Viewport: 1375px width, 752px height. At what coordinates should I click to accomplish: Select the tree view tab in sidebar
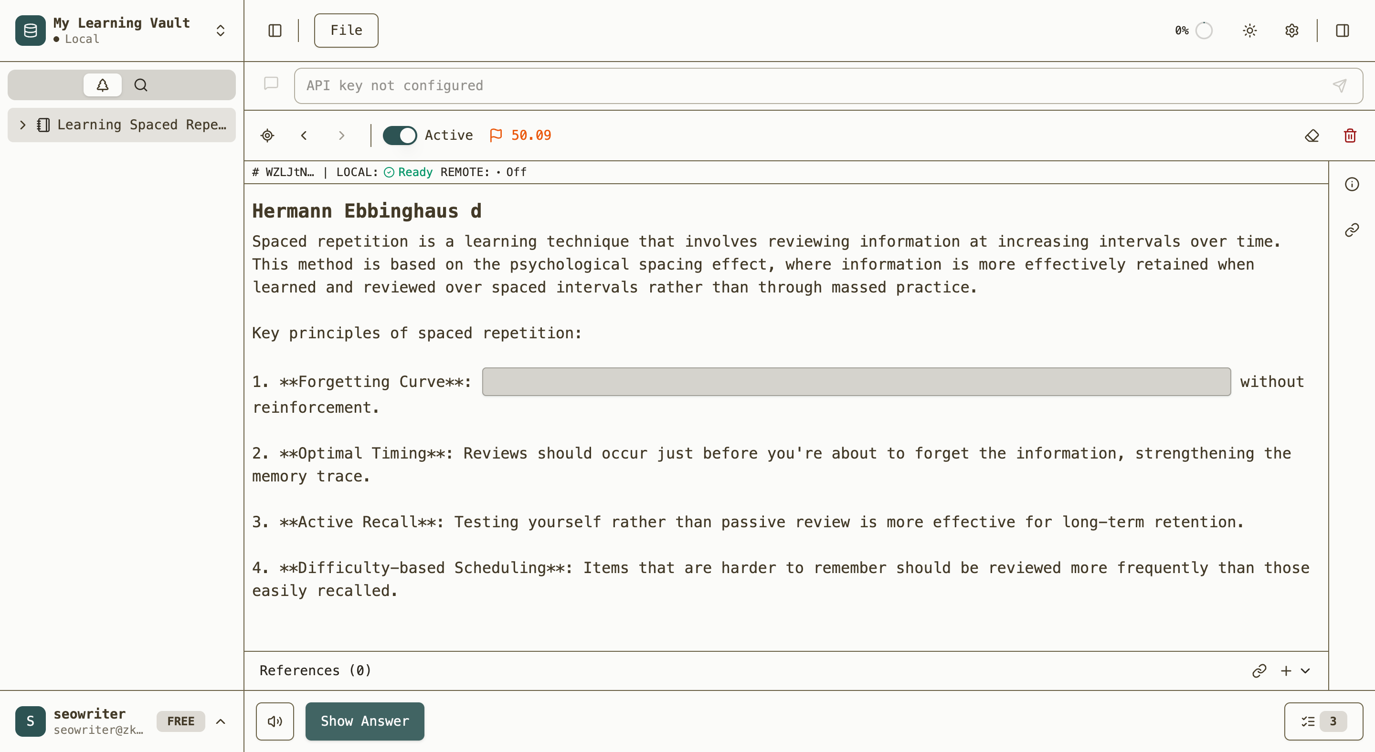(x=103, y=85)
